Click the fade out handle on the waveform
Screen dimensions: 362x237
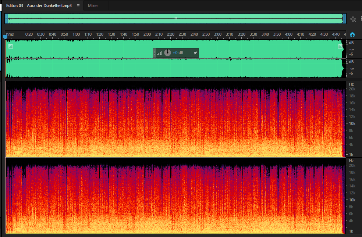tap(340, 46)
